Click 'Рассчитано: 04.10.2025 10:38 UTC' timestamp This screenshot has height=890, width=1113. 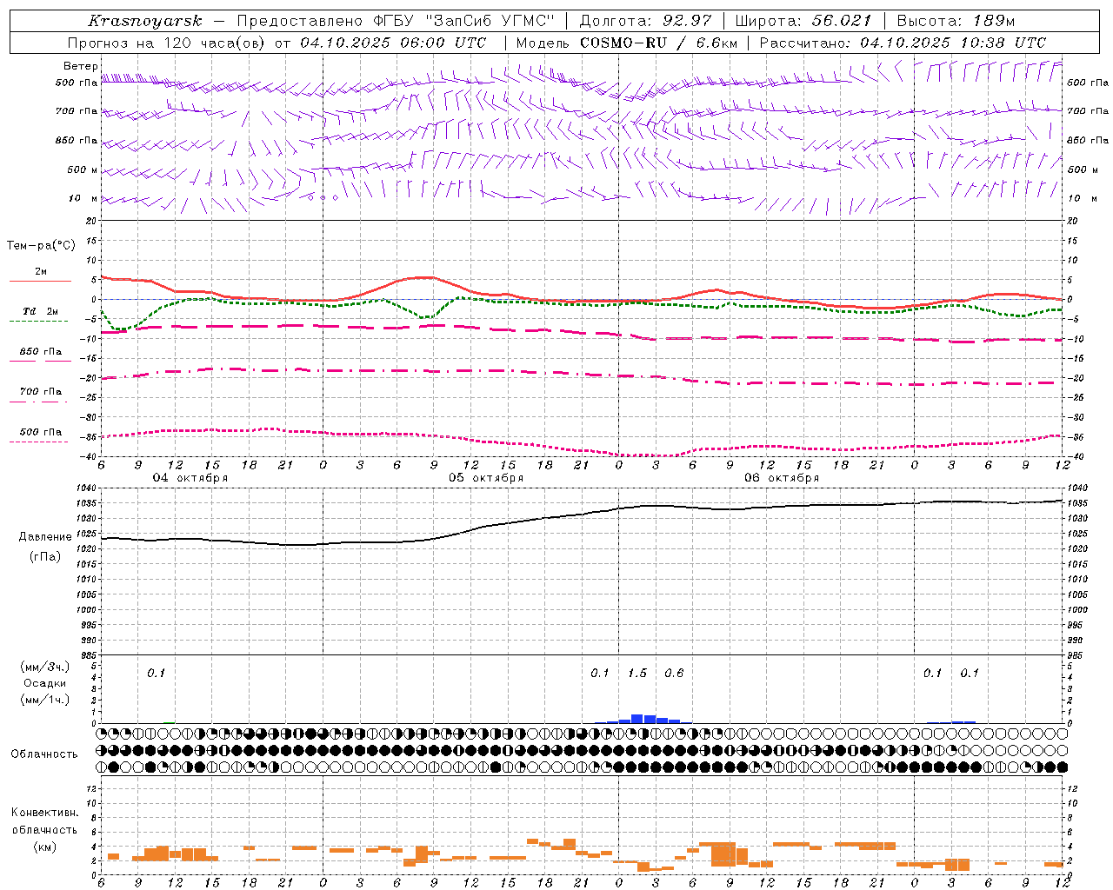pyautogui.click(x=903, y=43)
